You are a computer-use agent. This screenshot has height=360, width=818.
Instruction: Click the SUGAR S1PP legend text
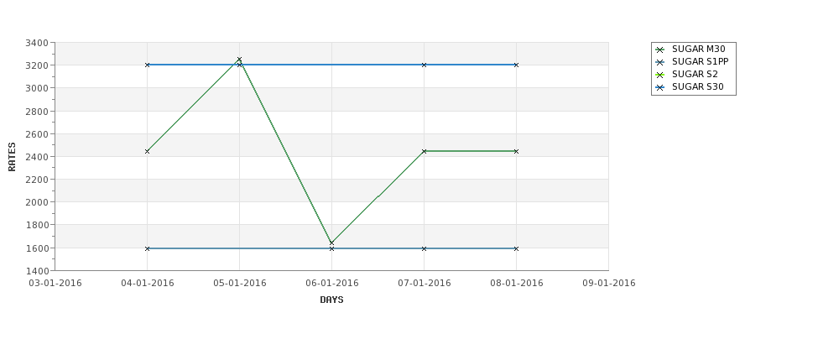pyautogui.click(x=700, y=61)
